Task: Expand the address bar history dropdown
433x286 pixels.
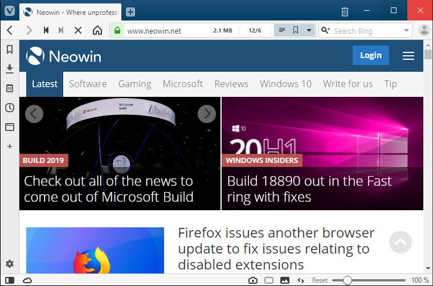Action: [309, 31]
